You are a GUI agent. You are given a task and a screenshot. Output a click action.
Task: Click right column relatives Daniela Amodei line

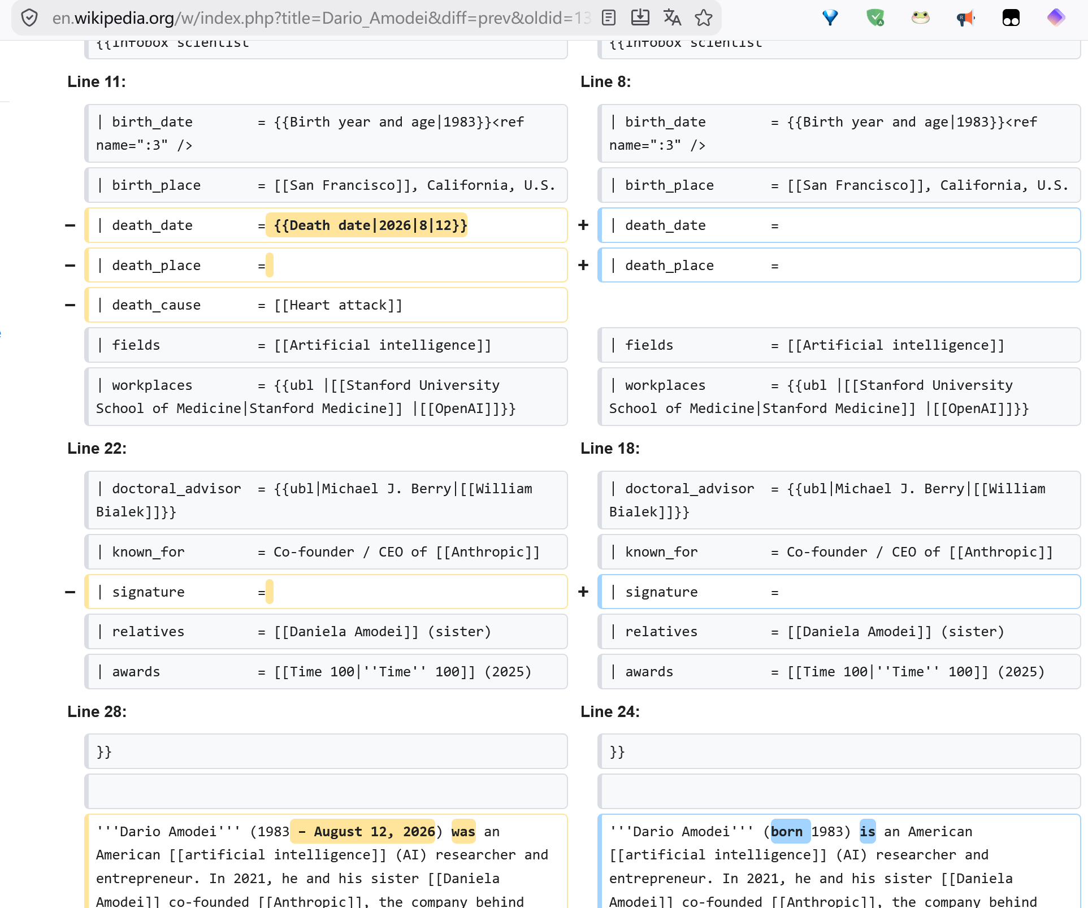[x=839, y=632]
